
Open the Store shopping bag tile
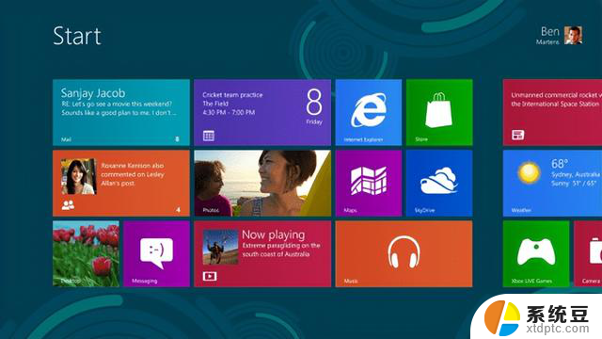click(439, 112)
